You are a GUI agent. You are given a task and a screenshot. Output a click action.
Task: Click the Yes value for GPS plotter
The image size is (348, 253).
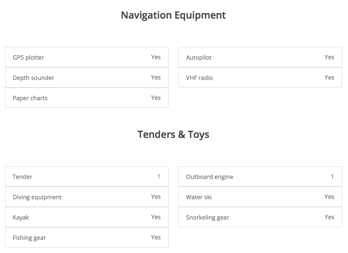pos(156,57)
